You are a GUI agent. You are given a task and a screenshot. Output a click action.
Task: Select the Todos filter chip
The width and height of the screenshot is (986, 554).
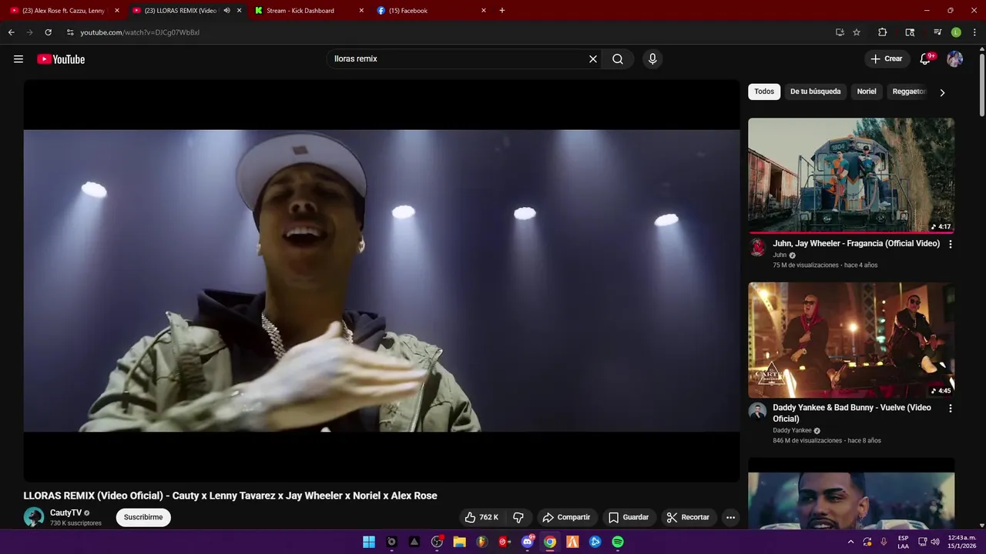(764, 92)
